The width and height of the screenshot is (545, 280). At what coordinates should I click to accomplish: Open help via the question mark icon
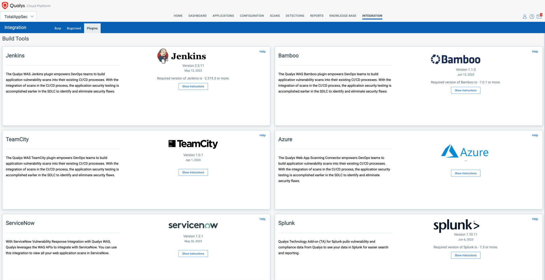pos(532,16)
